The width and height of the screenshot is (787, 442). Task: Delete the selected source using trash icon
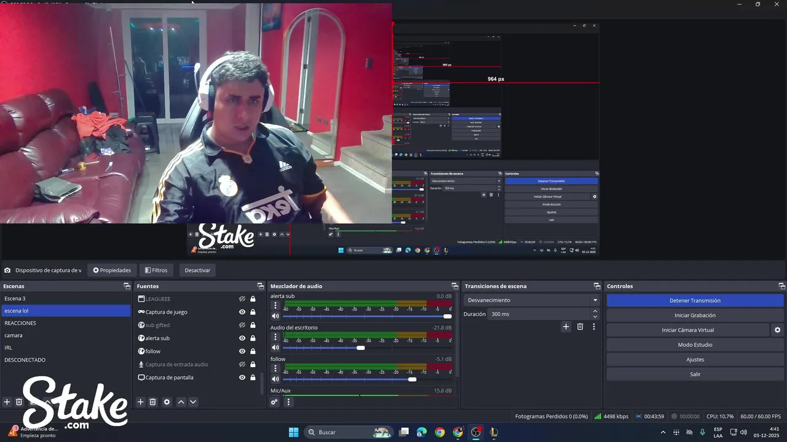click(153, 402)
